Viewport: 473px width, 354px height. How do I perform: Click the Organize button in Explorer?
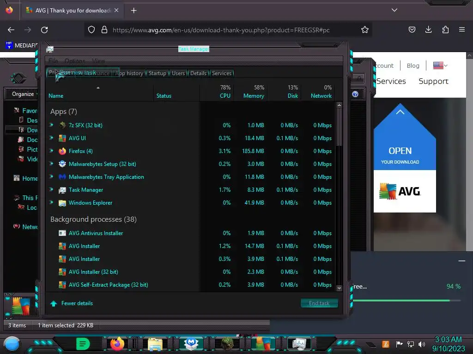pos(23,94)
